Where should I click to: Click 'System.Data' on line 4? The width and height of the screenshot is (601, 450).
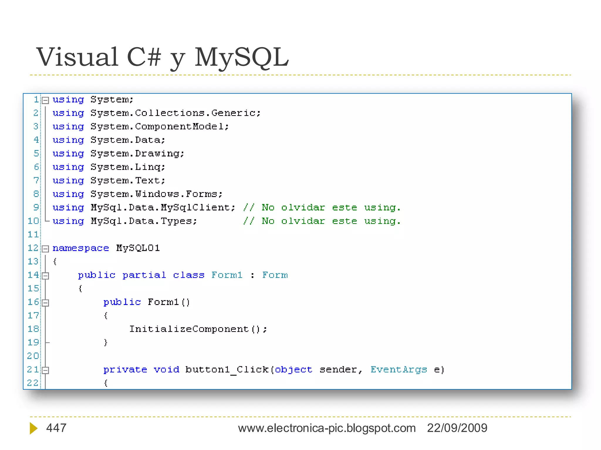click(126, 140)
